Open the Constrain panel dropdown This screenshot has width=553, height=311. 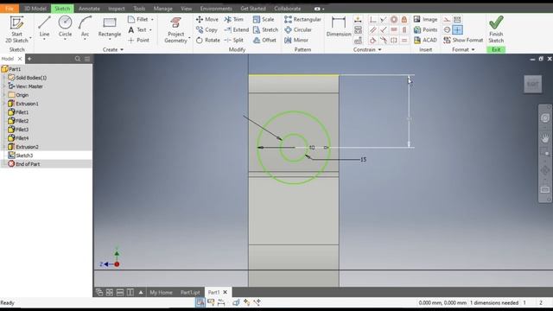[367, 50]
